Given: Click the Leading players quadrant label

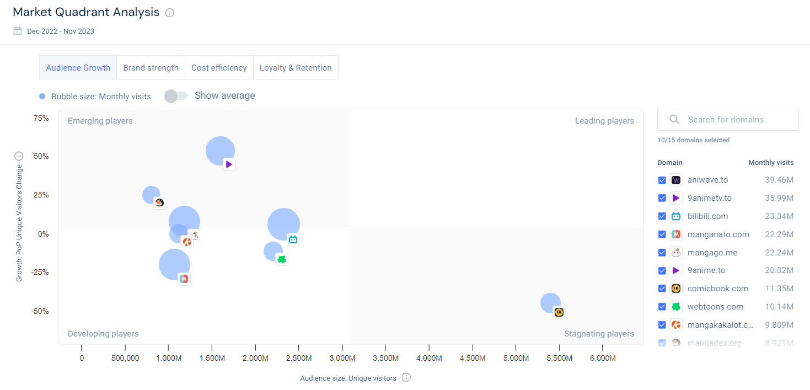Looking at the screenshot, I should click(604, 121).
